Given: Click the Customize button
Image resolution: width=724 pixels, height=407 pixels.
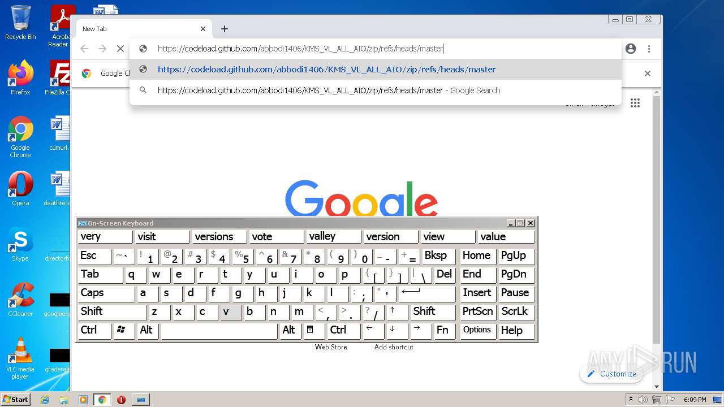Looking at the screenshot, I should pyautogui.click(x=611, y=374).
